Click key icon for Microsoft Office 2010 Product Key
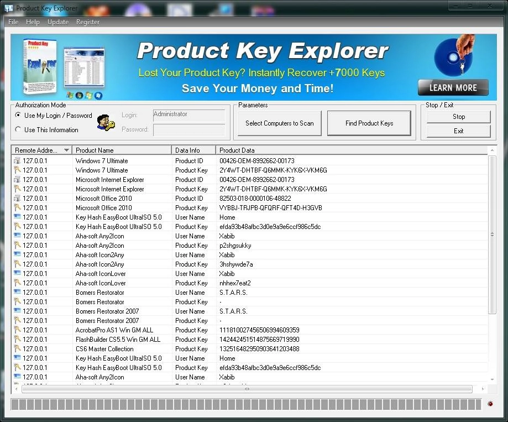Viewport: 508px width, 422px height. pyautogui.click(x=17, y=207)
